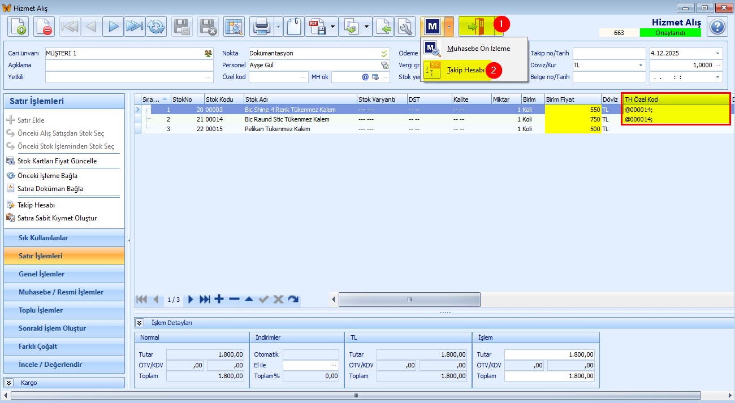Open the Takip no/Tarih date dropdown
This screenshot has height=403, width=735.
(718, 53)
